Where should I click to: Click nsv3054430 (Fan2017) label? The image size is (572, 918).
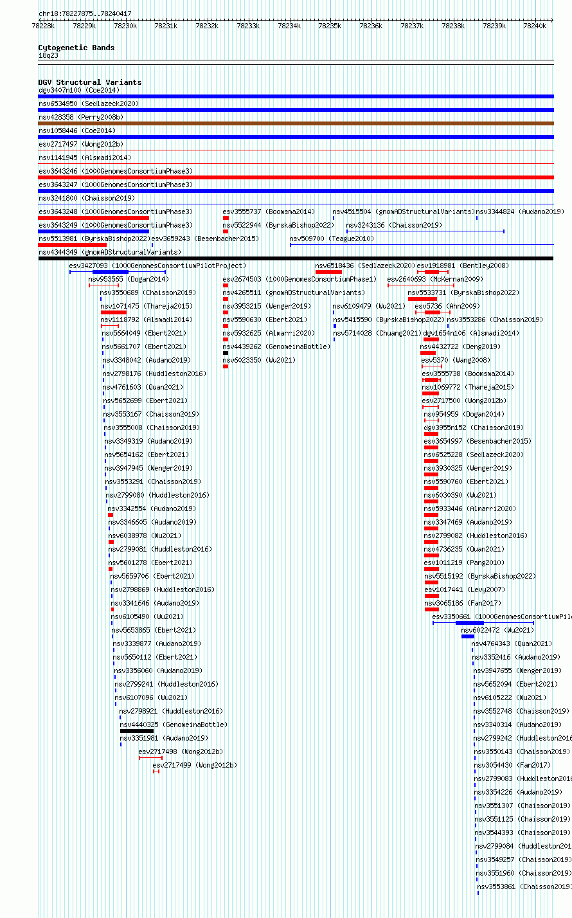tap(513, 765)
